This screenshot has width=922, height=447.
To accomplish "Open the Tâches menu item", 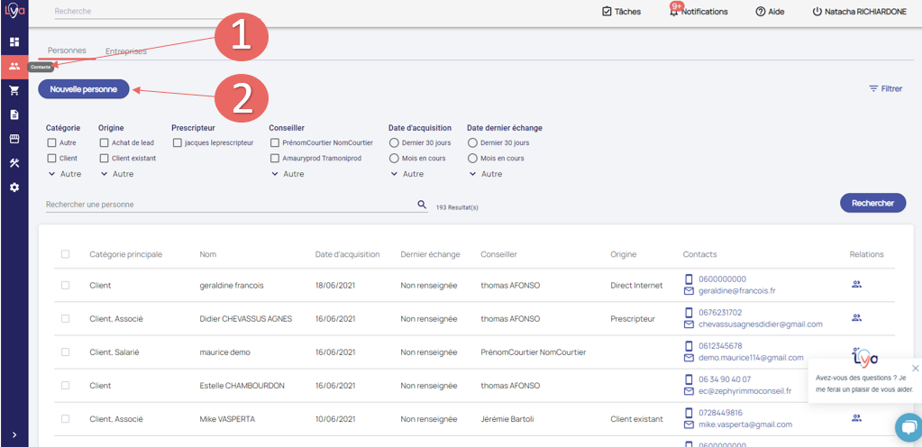I will coord(620,12).
